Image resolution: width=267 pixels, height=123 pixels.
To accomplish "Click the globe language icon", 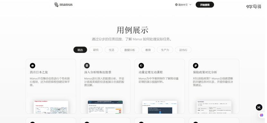I will [176, 5].
